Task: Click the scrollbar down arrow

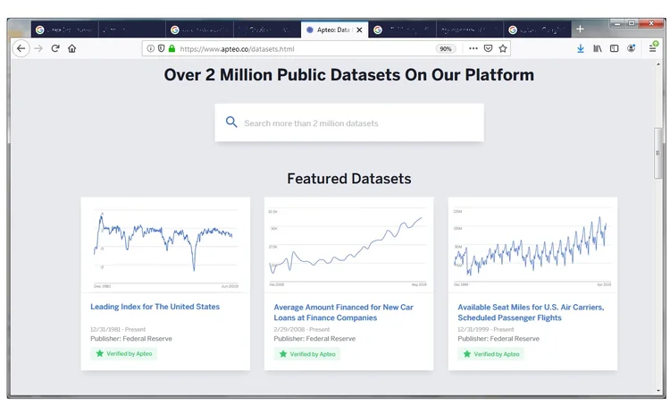Action: pyautogui.click(x=658, y=391)
